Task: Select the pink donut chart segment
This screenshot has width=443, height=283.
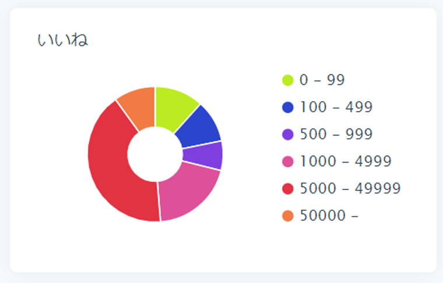Action: (188, 192)
